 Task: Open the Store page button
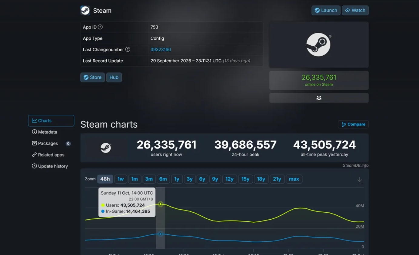pyautogui.click(x=92, y=77)
